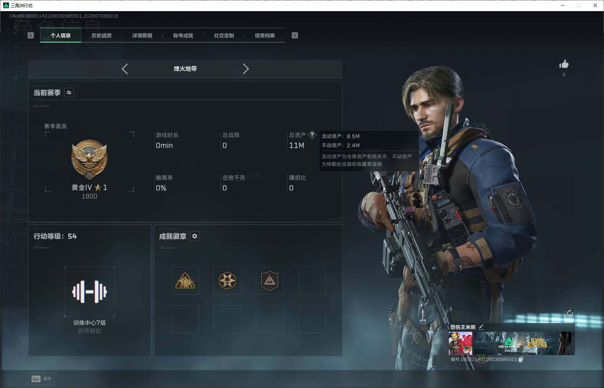
Task: Select the second achievement badge with star
Action: [x=227, y=281]
